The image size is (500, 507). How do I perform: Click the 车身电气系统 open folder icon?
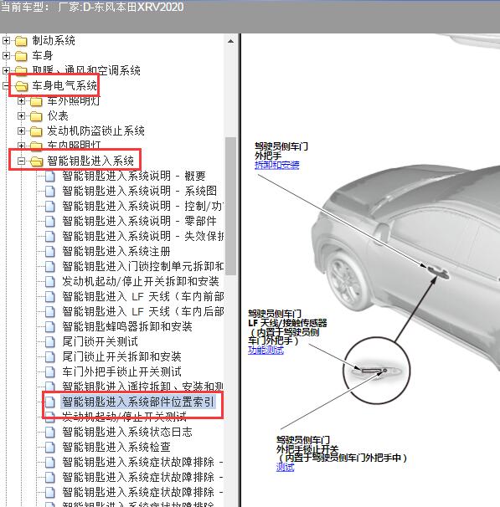(x=22, y=86)
